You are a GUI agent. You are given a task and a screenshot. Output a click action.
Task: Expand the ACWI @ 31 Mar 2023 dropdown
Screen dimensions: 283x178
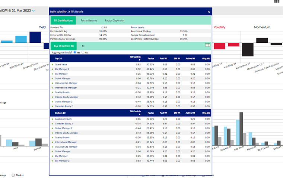tap(34, 11)
